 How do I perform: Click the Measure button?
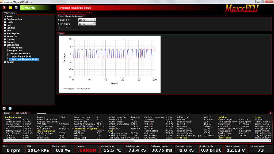pos(69,28)
